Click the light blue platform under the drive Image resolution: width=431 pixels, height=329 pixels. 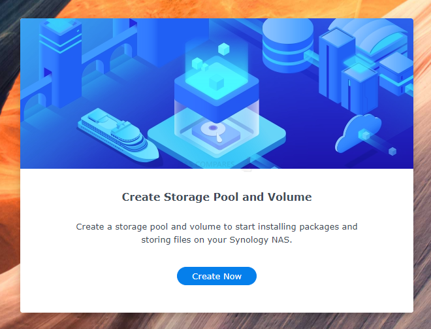tap(217, 137)
